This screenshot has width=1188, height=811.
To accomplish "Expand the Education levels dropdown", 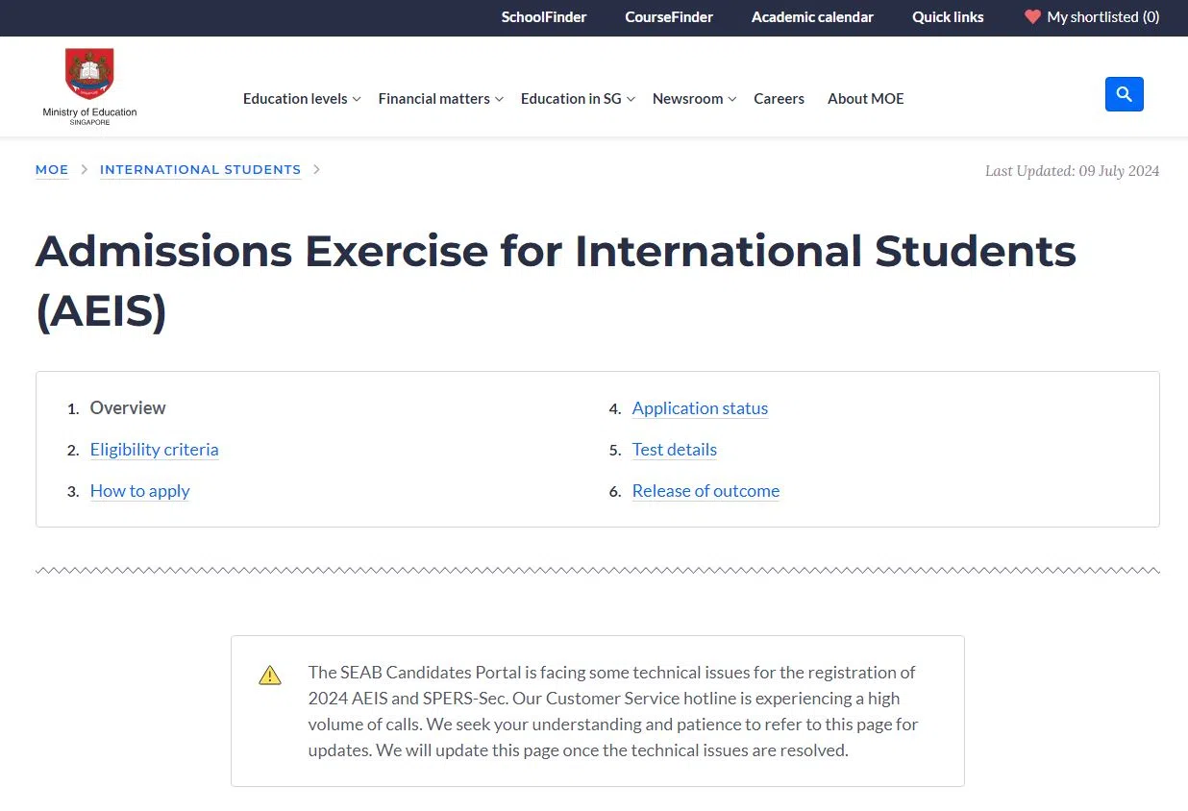I will pos(301,99).
